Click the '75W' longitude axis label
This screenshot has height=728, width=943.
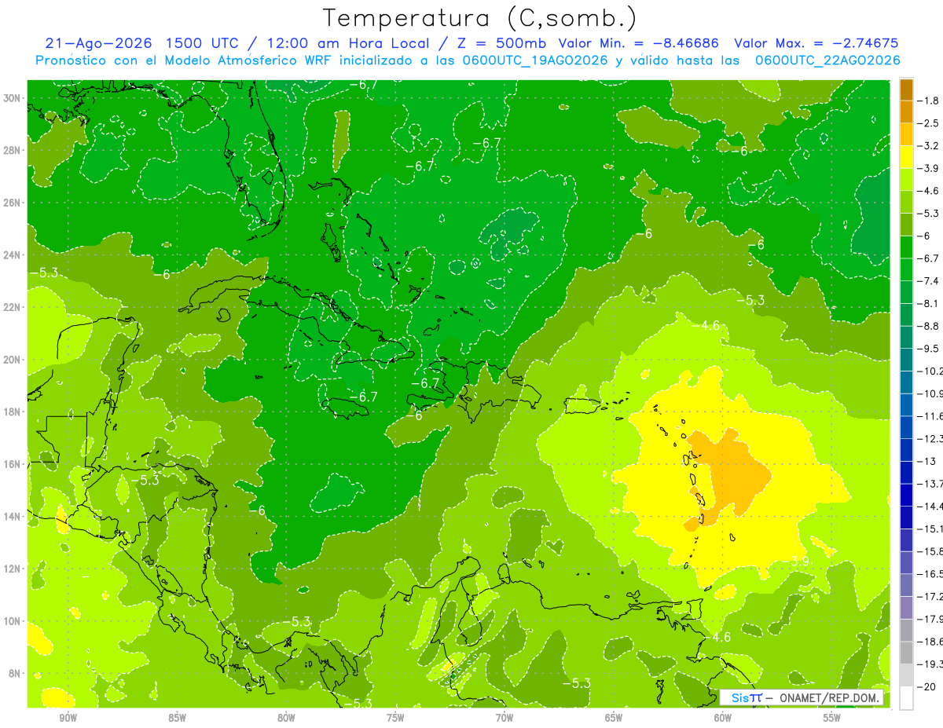395,719
